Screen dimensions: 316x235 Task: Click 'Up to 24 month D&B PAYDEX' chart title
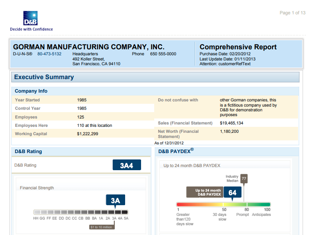pyautogui.click(x=192, y=166)
